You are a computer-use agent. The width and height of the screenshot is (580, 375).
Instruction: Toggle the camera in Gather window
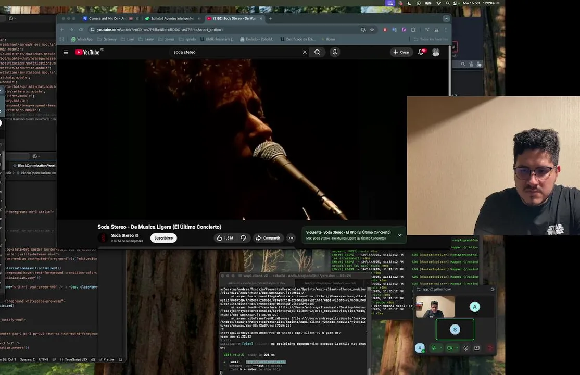point(449,348)
